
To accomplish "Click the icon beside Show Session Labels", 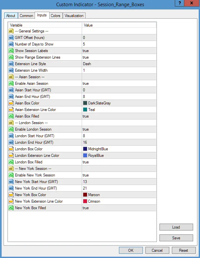I will (x=11, y=51).
